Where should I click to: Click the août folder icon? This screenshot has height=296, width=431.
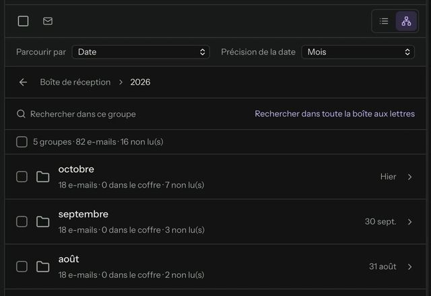tap(42, 266)
